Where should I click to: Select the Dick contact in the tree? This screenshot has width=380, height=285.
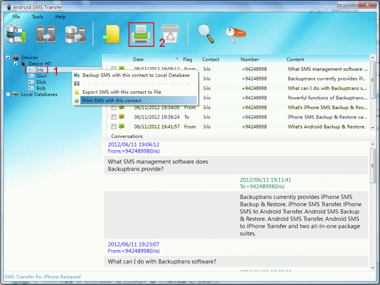click(x=41, y=82)
